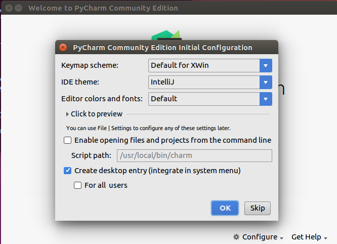The height and width of the screenshot is (244, 337).
Task: Click into the Script path field
Action: (194, 155)
